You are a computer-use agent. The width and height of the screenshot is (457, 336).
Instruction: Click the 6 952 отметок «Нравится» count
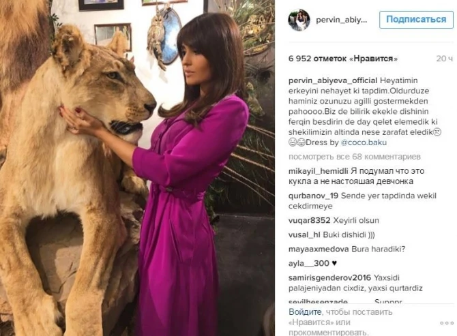coord(343,59)
